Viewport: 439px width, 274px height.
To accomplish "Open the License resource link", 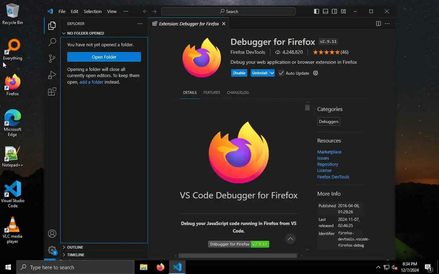I will click(324, 170).
